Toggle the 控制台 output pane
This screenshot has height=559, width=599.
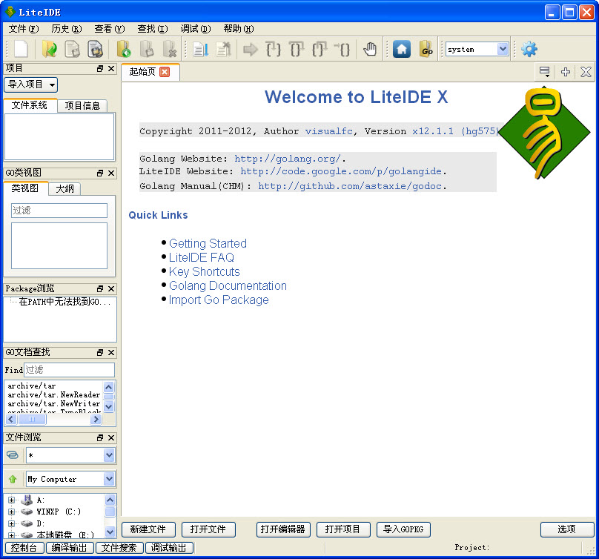tap(24, 548)
